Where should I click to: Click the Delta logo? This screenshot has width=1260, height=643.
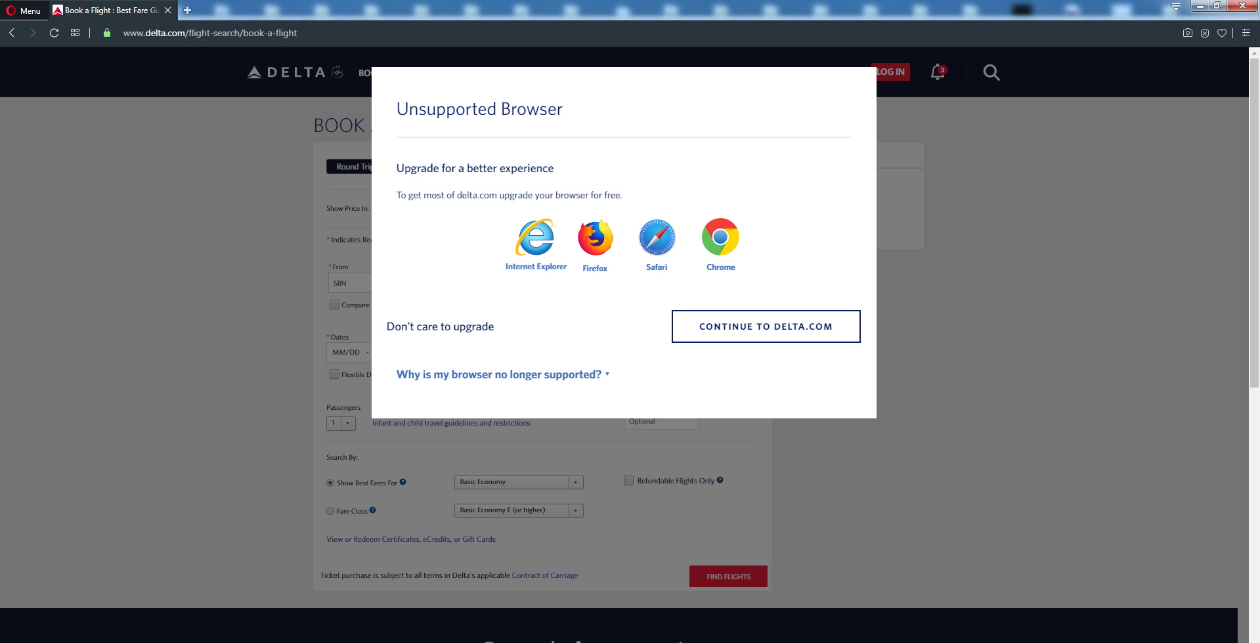tap(295, 72)
